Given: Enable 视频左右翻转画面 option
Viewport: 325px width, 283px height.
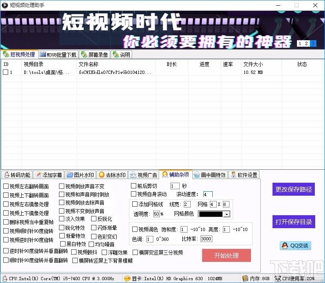Looking at the screenshot, I should pyautogui.click(x=6, y=186).
